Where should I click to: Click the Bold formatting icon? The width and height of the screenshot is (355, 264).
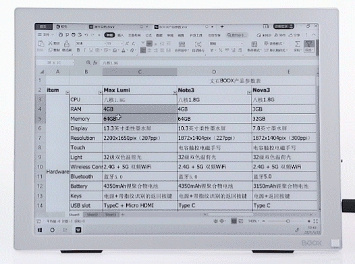point(78,50)
